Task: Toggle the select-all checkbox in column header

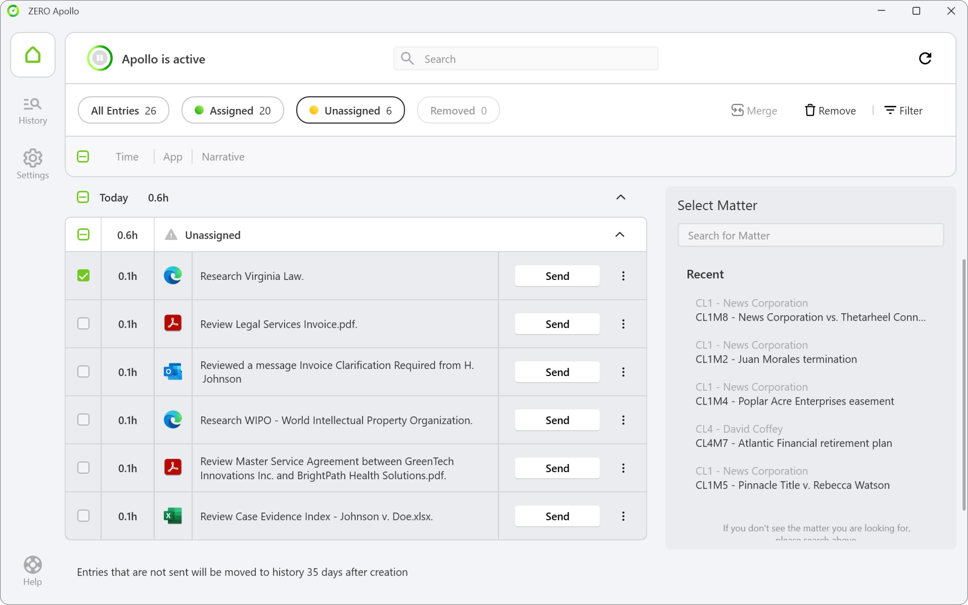Action: [83, 156]
